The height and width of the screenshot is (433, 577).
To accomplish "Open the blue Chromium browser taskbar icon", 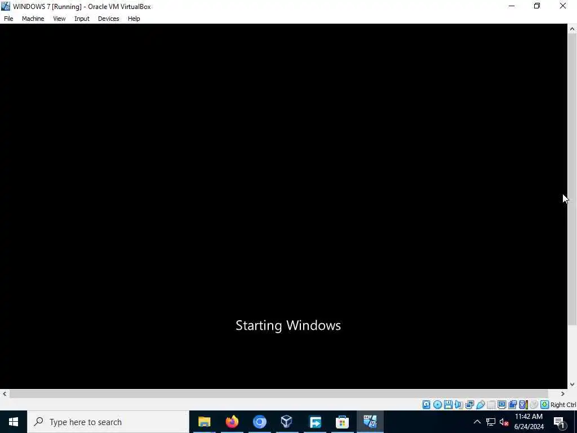I will [x=259, y=422].
